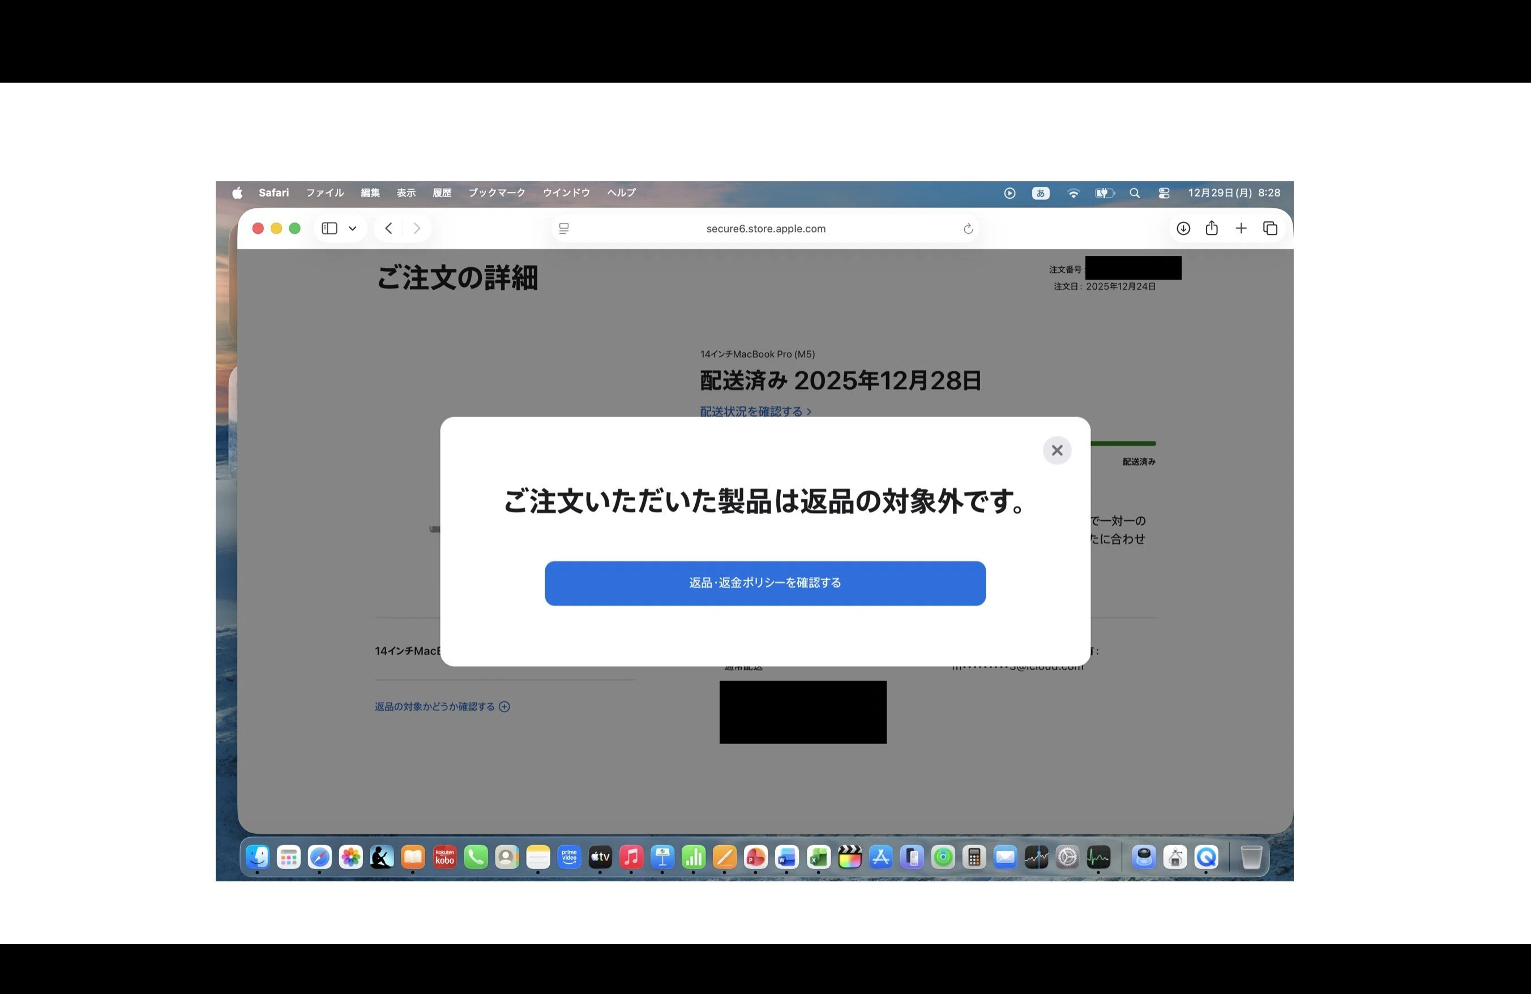
Task: Open Launchpad apps grid in Dock
Action: pyautogui.click(x=289, y=857)
